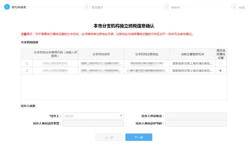This screenshot has width=250, height=145.
Task: Click row 2 blurred registered address cell
Action: (147, 71)
